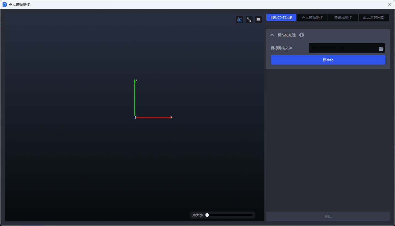The height and width of the screenshot is (226, 395).
Task: Collapse the 标准化处理 section chevron
Action: point(272,35)
